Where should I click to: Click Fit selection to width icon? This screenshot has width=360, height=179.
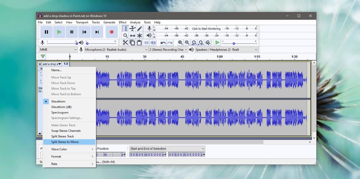pos(194,43)
